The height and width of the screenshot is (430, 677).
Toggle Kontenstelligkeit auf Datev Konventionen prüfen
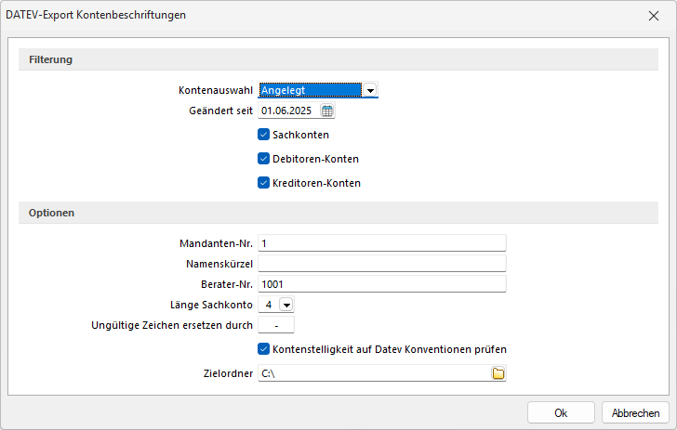coord(264,349)
